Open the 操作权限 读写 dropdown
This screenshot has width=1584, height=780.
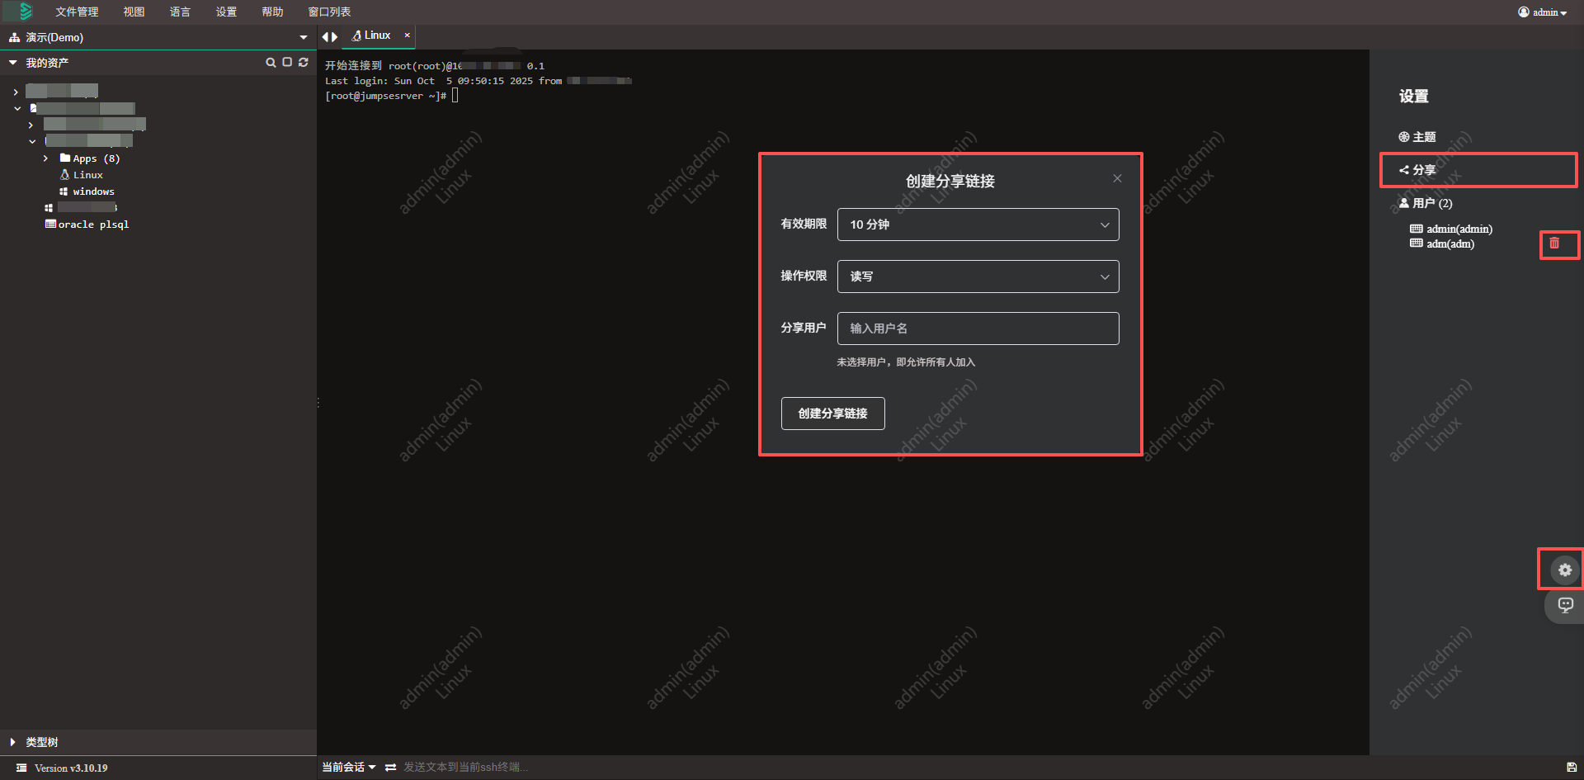coord(978,277)
